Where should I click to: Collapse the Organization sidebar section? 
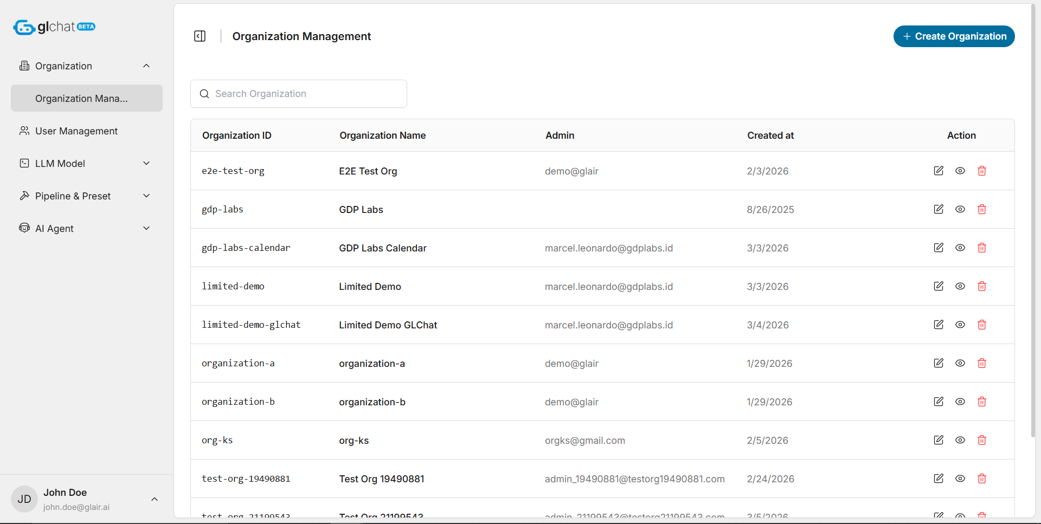[146, 66]
